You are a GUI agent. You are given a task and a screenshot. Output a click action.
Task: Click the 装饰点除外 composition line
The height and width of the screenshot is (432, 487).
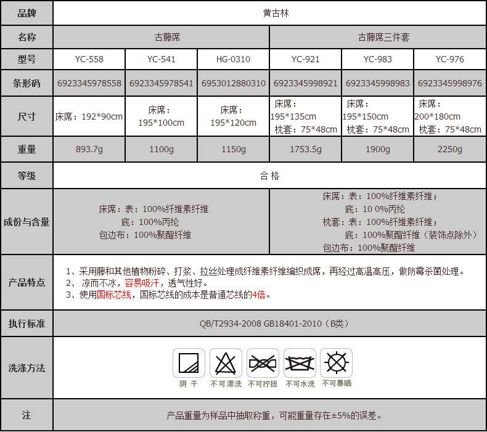click(411, 235)
